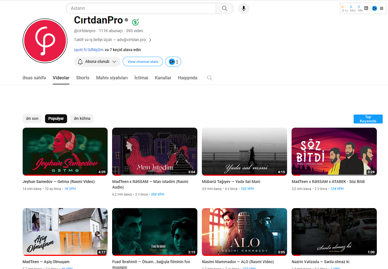Click title 'MadTeen x RƏSSAM — Mən istədim'

pyautogui.click(x=150, y=184)
